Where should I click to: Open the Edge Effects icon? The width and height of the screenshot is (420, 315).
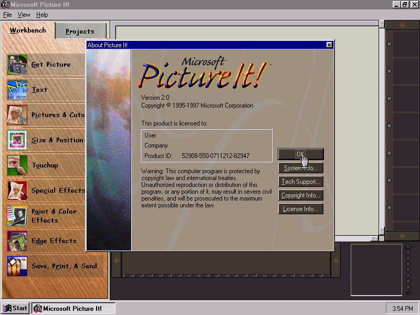click(x=17, y=241)
